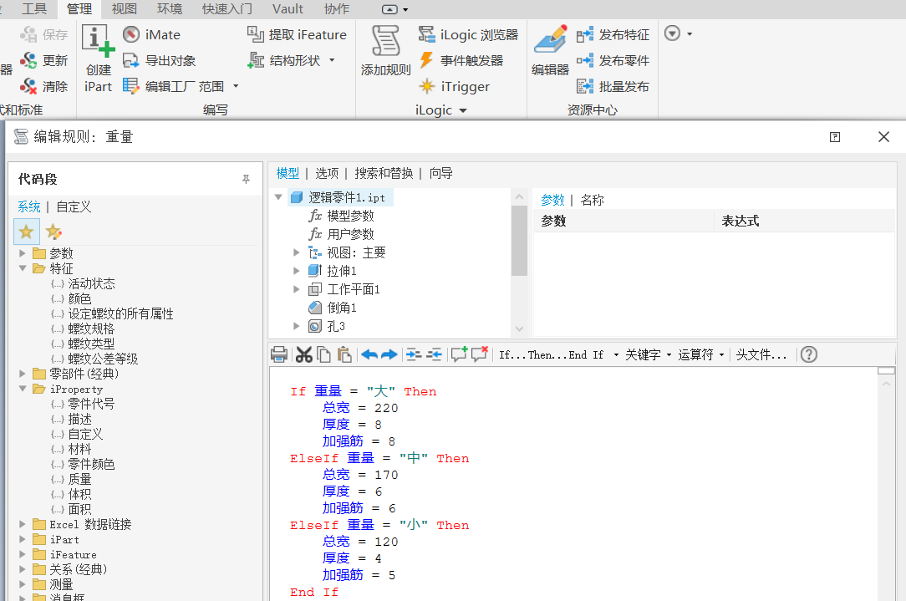
Task: Comment out selected lines icon
Action: [460, 354]
